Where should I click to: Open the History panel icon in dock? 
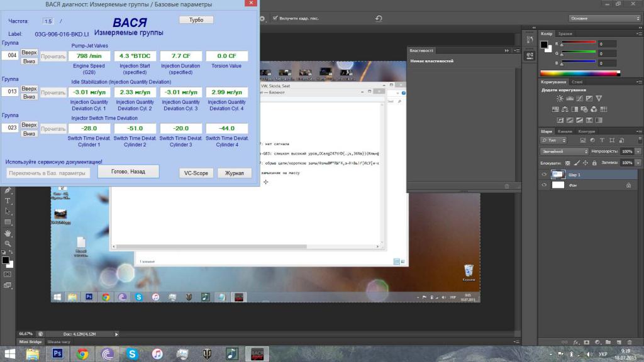[x=530, y=40]
